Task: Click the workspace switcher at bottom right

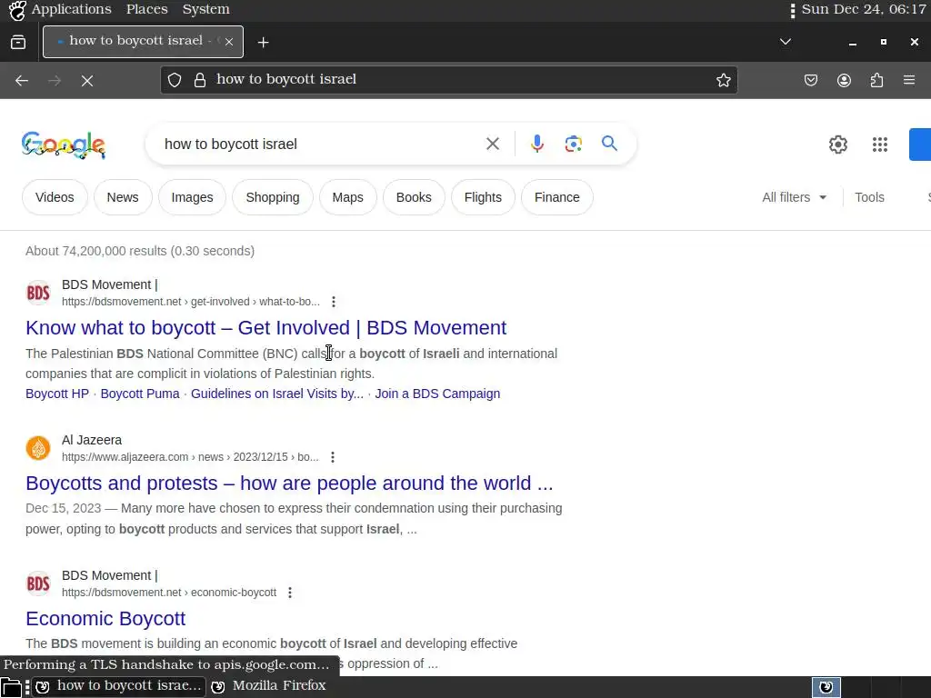Action: click(826, 687)
